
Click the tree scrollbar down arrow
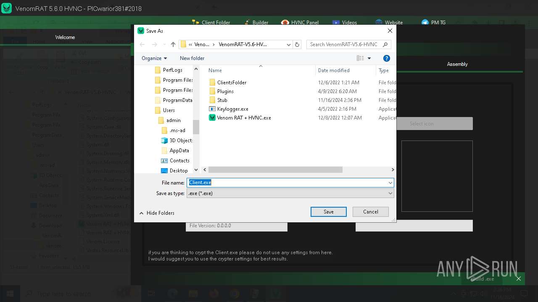click(x=196, y=170)
